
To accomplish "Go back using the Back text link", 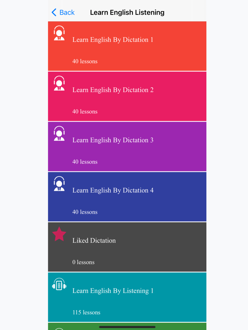I will pos(67,12).
